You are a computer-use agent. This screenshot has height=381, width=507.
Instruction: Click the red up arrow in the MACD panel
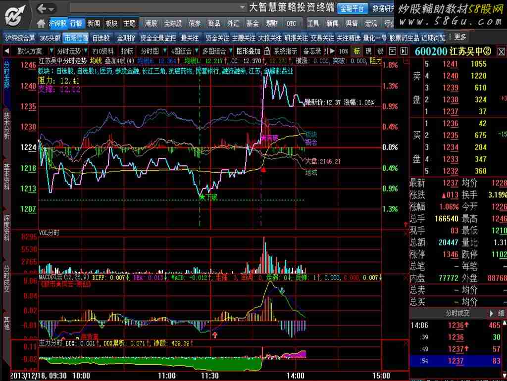(215, 335)
